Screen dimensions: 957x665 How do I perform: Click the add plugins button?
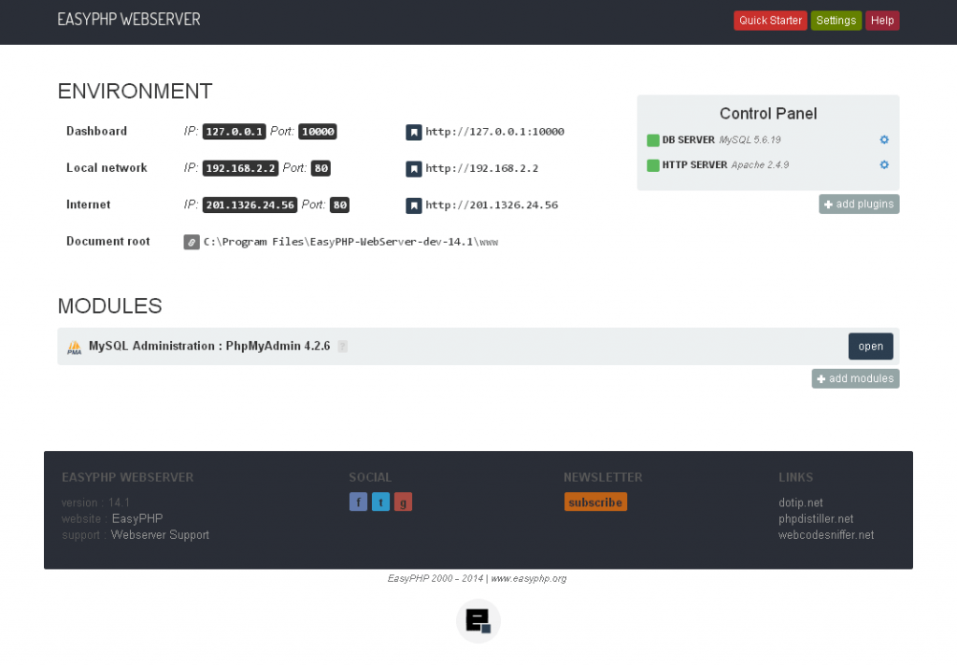pos(859,205)
